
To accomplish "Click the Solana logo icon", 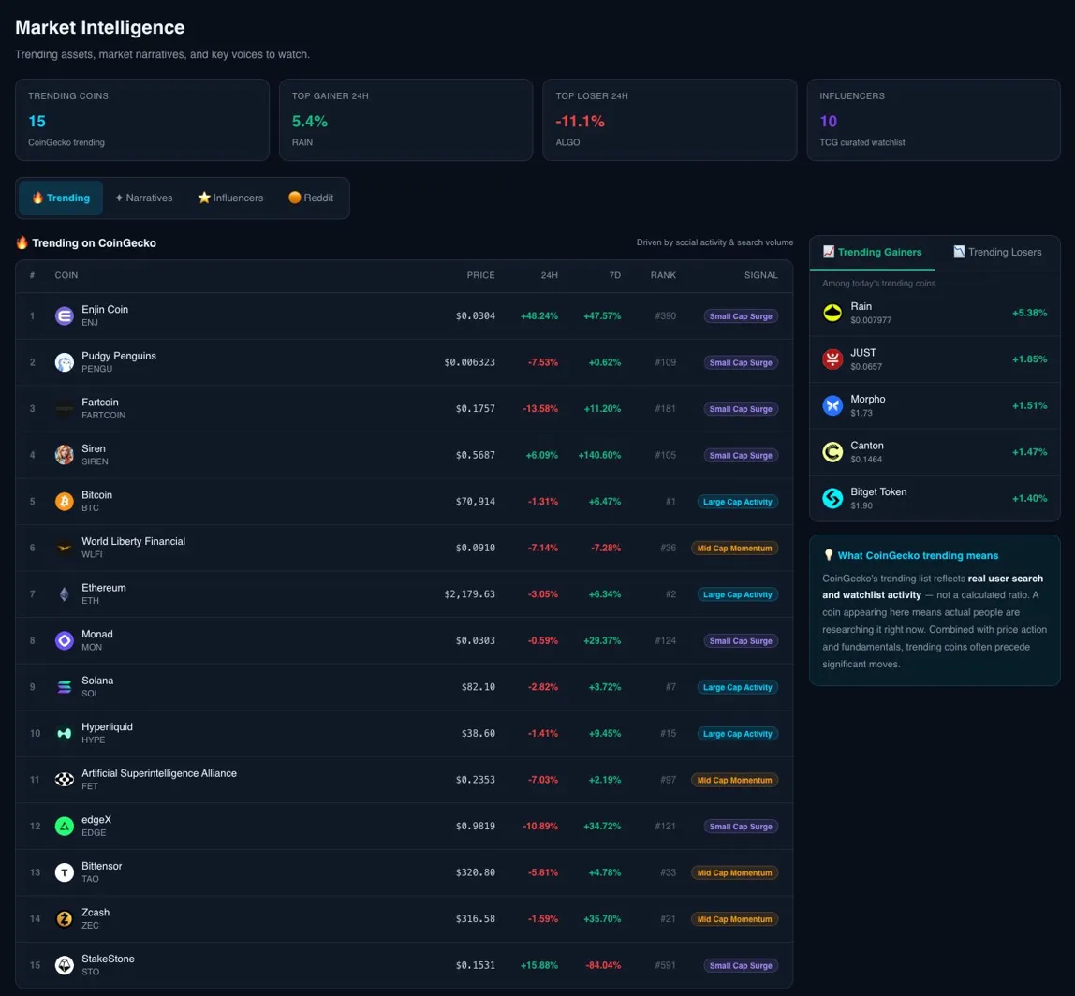I will [x=64, y=687].
